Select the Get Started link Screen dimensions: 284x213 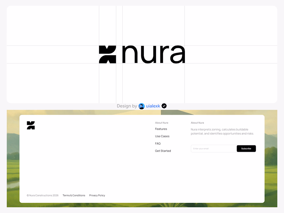tap(163, 151)
